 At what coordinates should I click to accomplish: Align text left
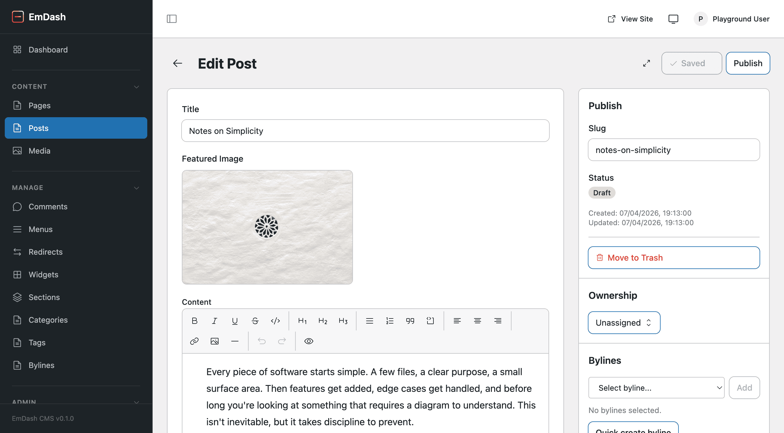point(457,321)
